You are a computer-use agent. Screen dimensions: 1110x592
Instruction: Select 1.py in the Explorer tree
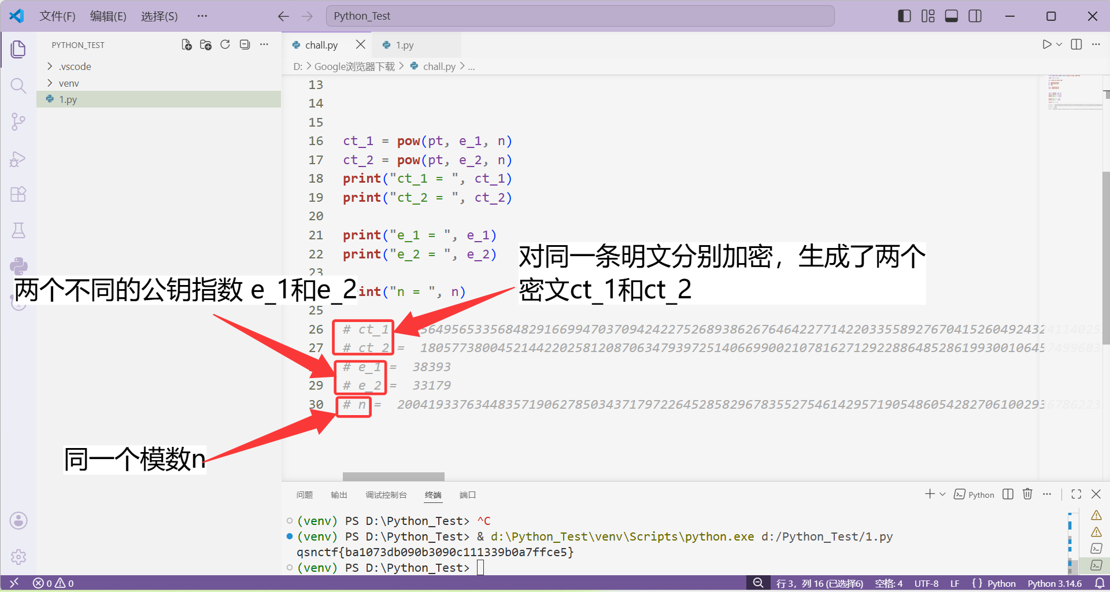(158, 99)
